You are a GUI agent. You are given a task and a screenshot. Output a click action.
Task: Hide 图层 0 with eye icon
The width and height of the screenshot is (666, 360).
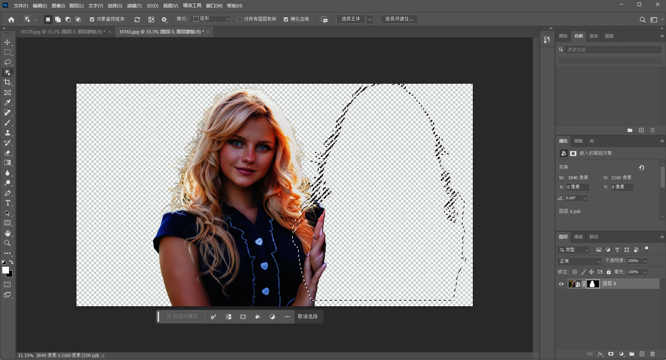[x=561, y=284]
